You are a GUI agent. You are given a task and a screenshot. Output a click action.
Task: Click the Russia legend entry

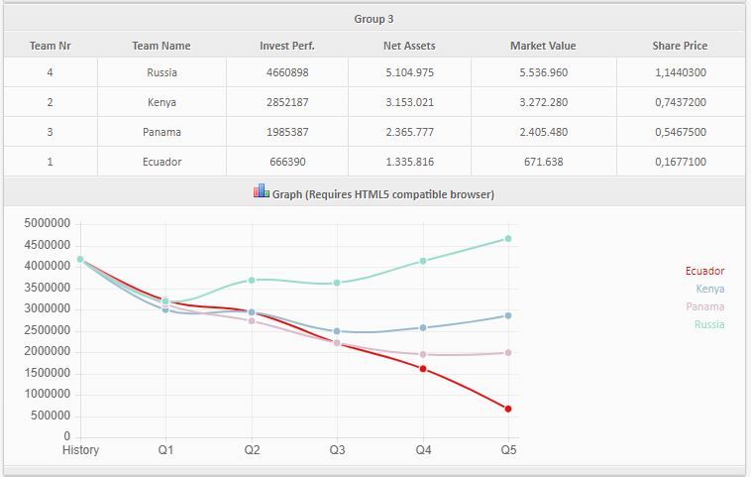point(709,324)
